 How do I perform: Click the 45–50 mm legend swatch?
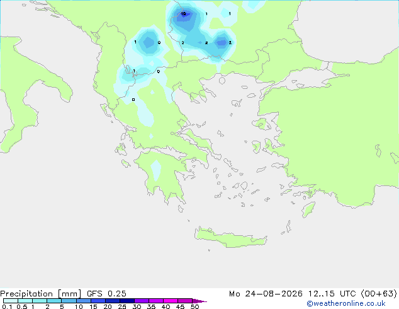(185, 301)
